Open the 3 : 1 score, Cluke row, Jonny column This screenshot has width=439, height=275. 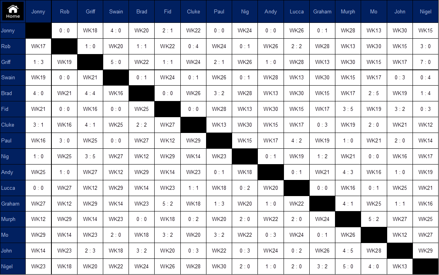pos(38,125)
